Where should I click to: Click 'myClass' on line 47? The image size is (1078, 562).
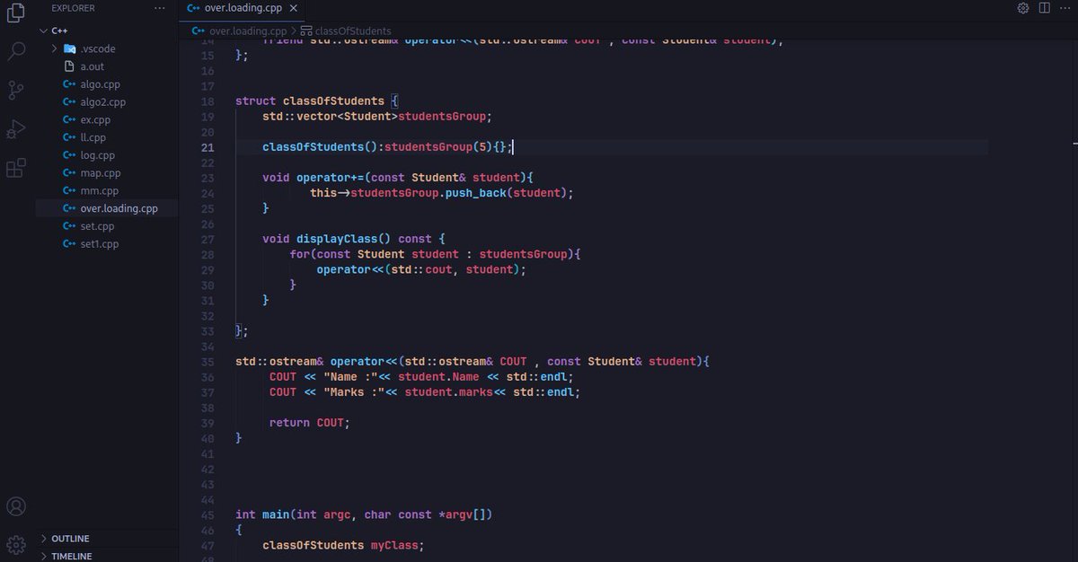click(x=394, y=545)
